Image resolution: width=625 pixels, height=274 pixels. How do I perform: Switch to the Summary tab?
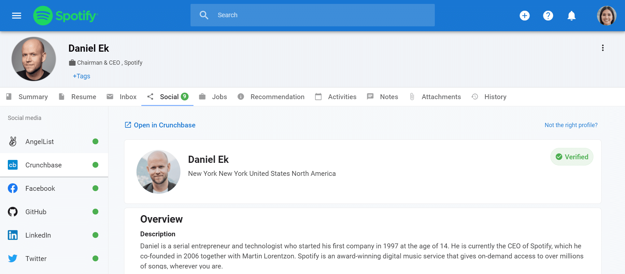pyautogui.click(x=27, y=97)
